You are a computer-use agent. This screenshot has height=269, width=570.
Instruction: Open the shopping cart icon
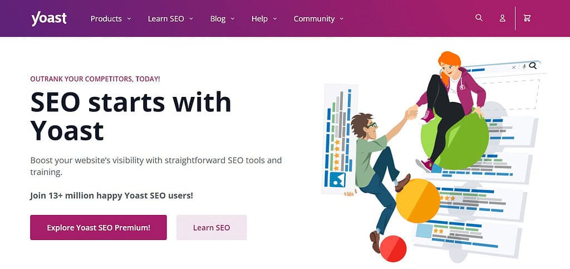527,18
